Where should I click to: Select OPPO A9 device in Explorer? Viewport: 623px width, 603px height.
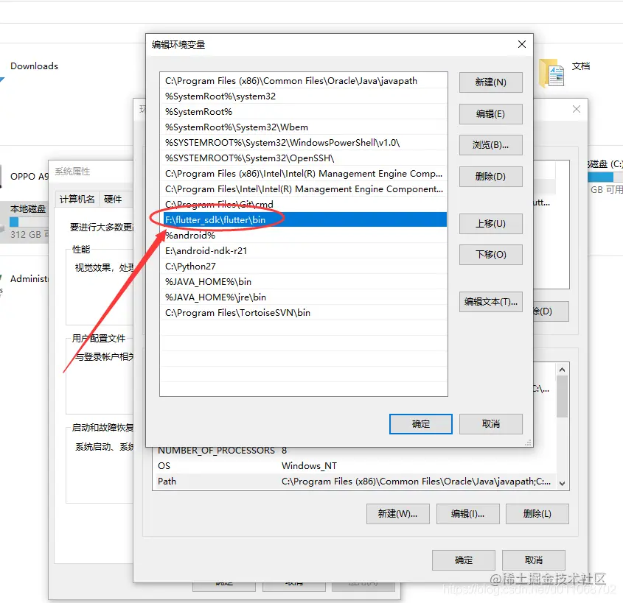[x=29, y=176]
